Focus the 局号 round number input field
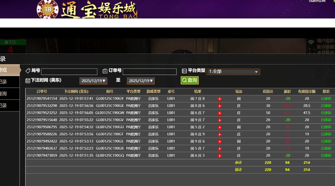The height and width of the screenshot is (186, 335). coord(69,72)
